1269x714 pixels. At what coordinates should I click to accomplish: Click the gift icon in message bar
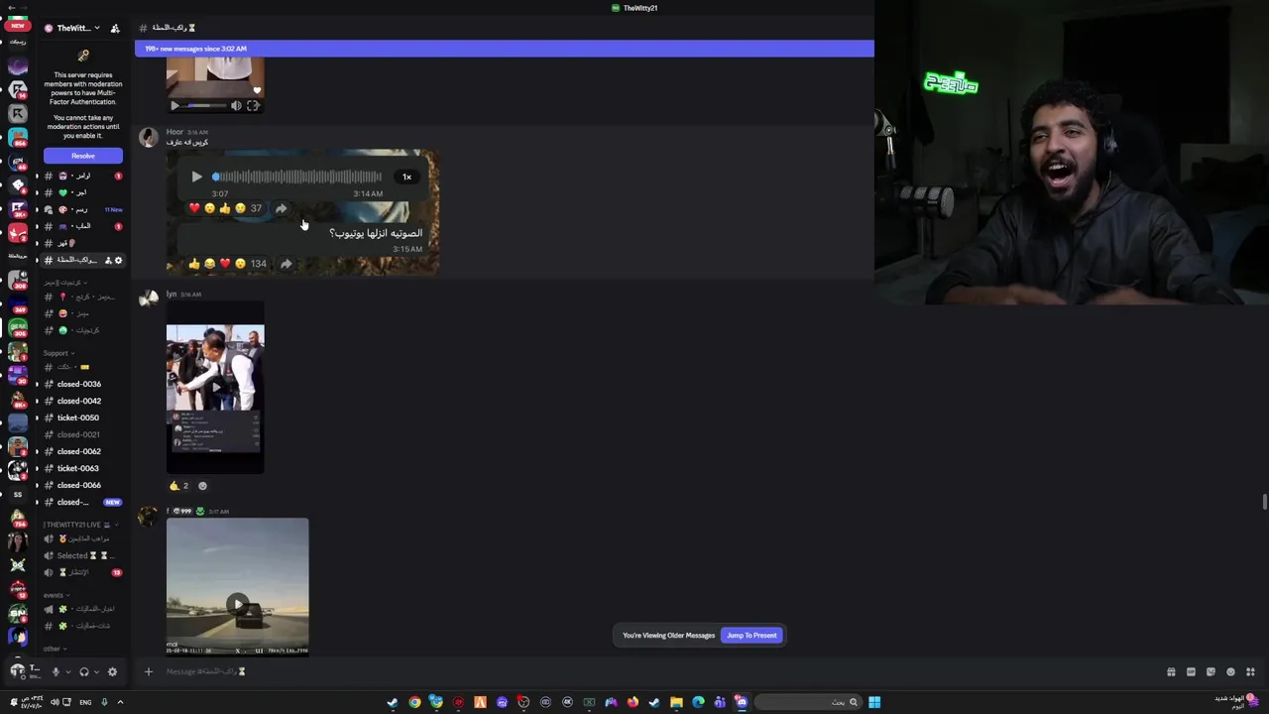pyautogui.click(x=1171, y=671)
